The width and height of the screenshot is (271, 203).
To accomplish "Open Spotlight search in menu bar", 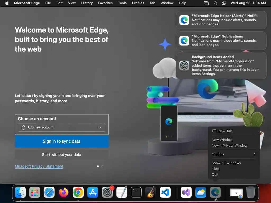I will coord(215,3).
